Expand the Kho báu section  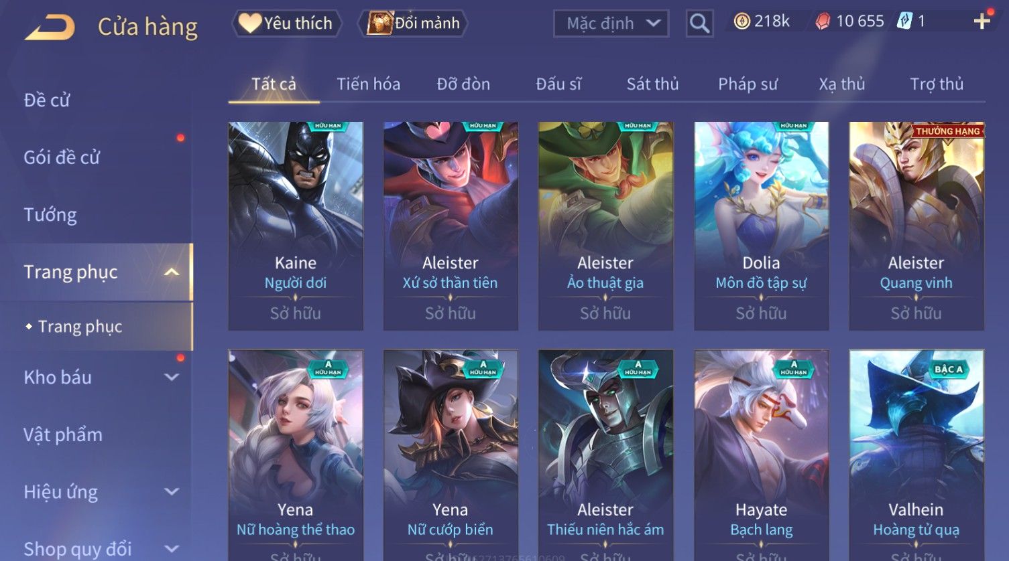tap(172, 378)
